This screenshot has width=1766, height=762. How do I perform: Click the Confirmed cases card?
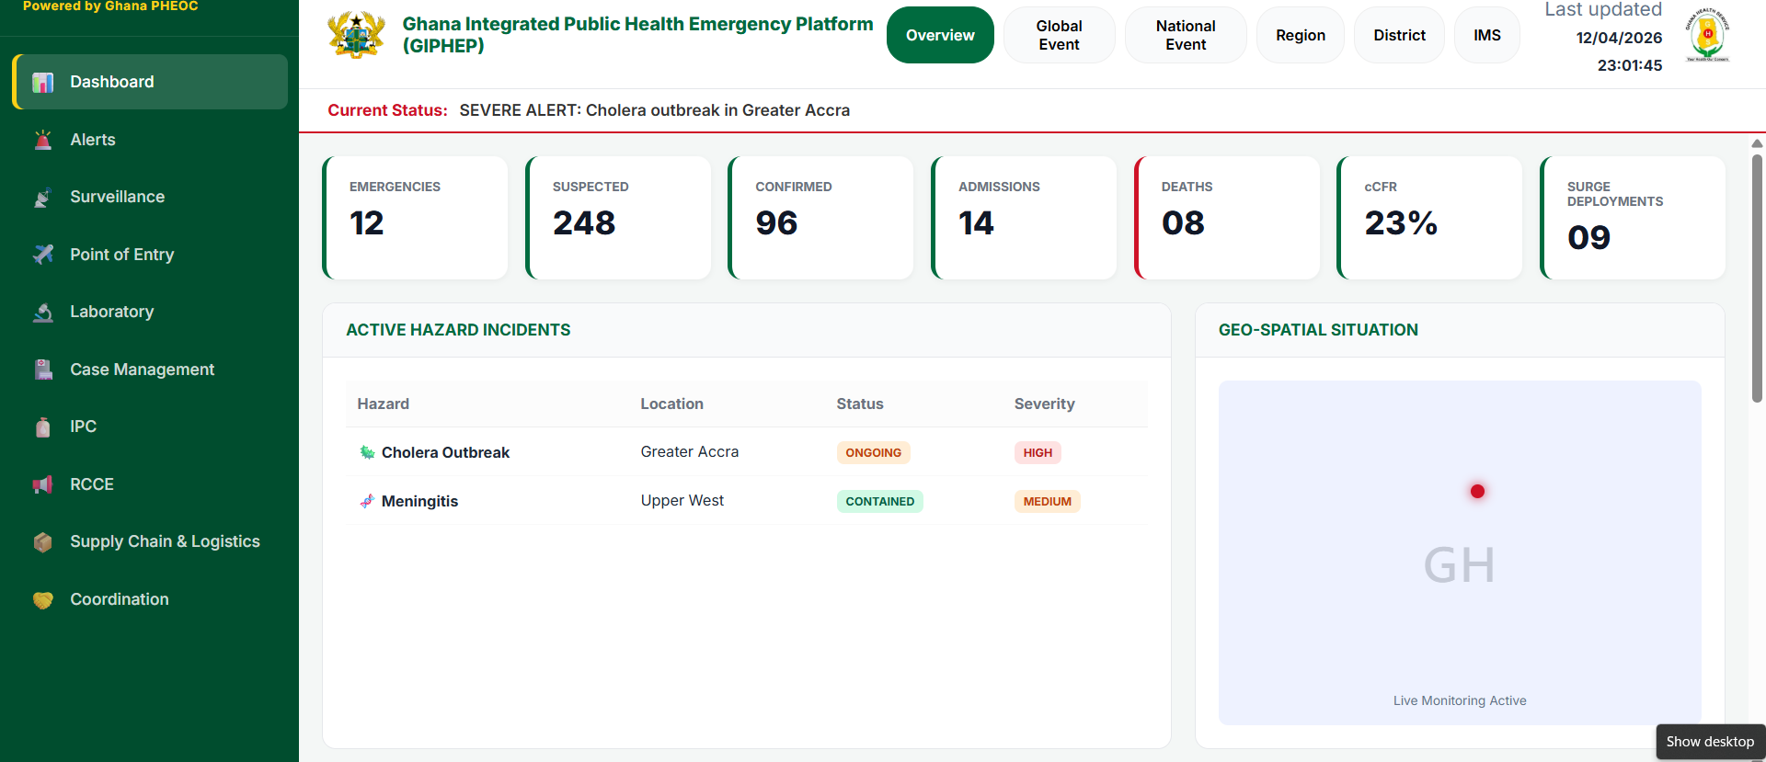tap(820, 218)
